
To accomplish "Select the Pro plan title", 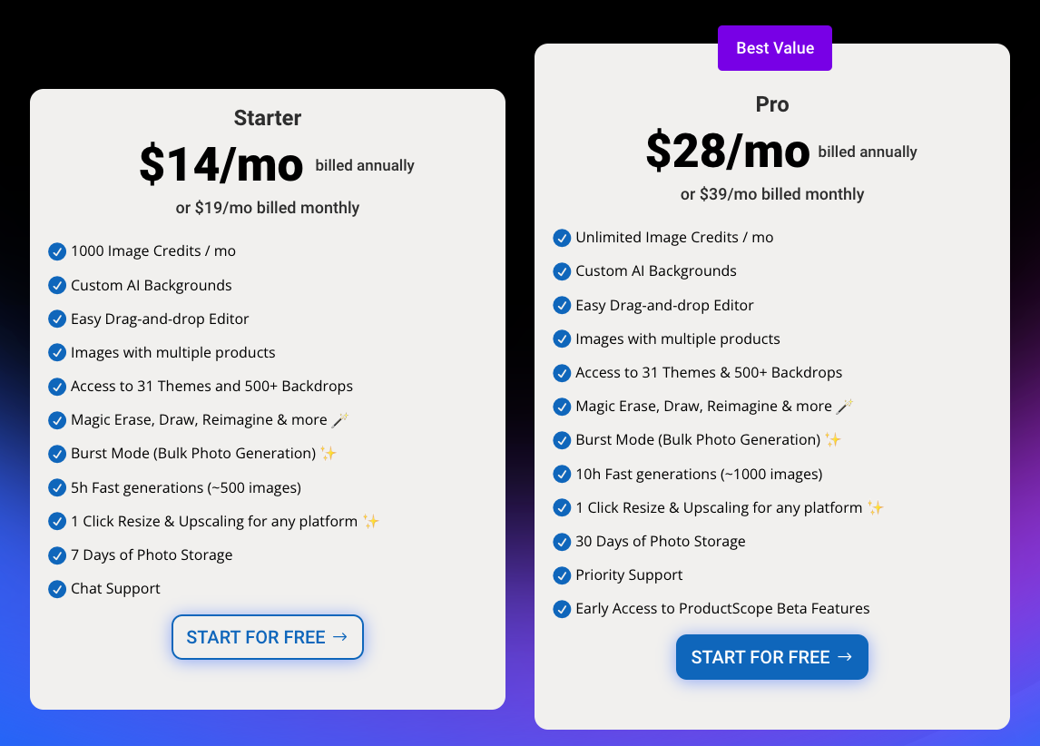I will 772,104.
